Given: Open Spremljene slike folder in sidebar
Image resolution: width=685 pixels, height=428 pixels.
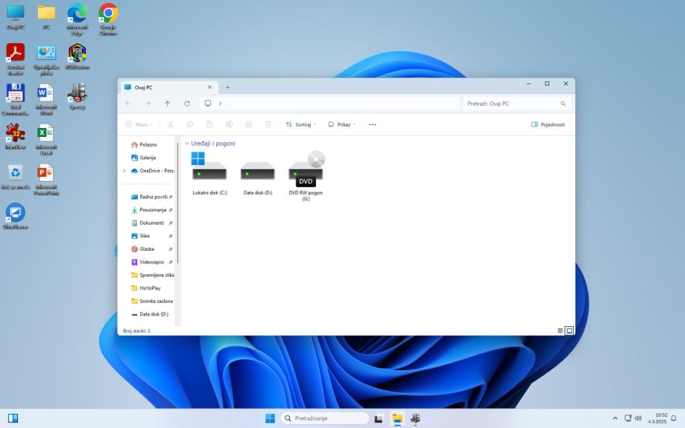Looking at the screenshot, I should tap(152, 275).
